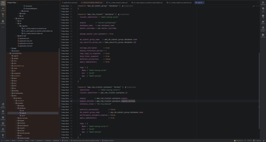The image size is (266, 142).
Task: Switch to AWS_DATABASE_PROOF.md tab
Action: 92,3
